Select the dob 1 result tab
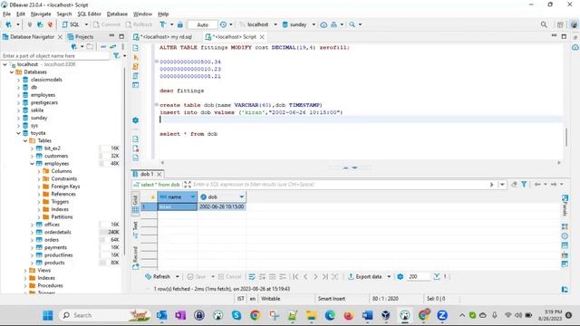Viewport: 580px width, 326px height. tap(147, 174)
